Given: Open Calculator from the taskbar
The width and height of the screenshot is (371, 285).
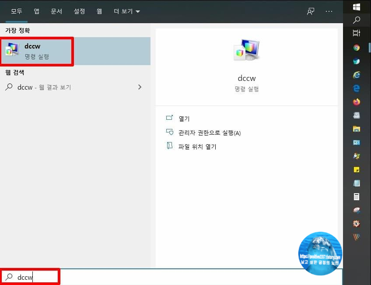Looking at the screenshot, I should point(356,197).
